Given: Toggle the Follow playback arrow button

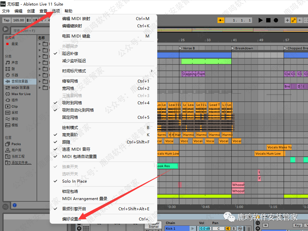Looking at the screenshot, I should 221,20.
